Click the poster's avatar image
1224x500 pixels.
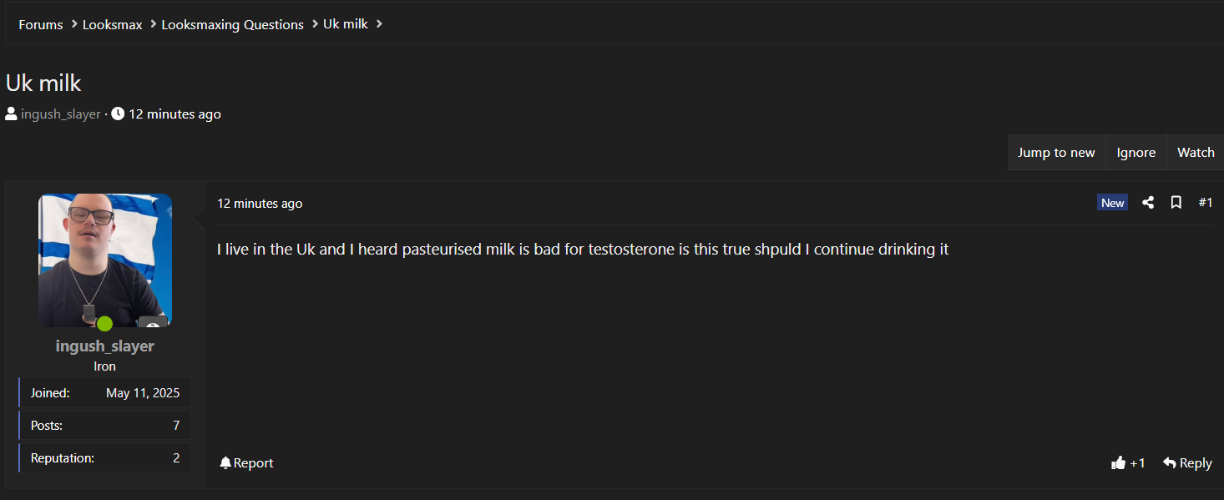pos(105,260)
